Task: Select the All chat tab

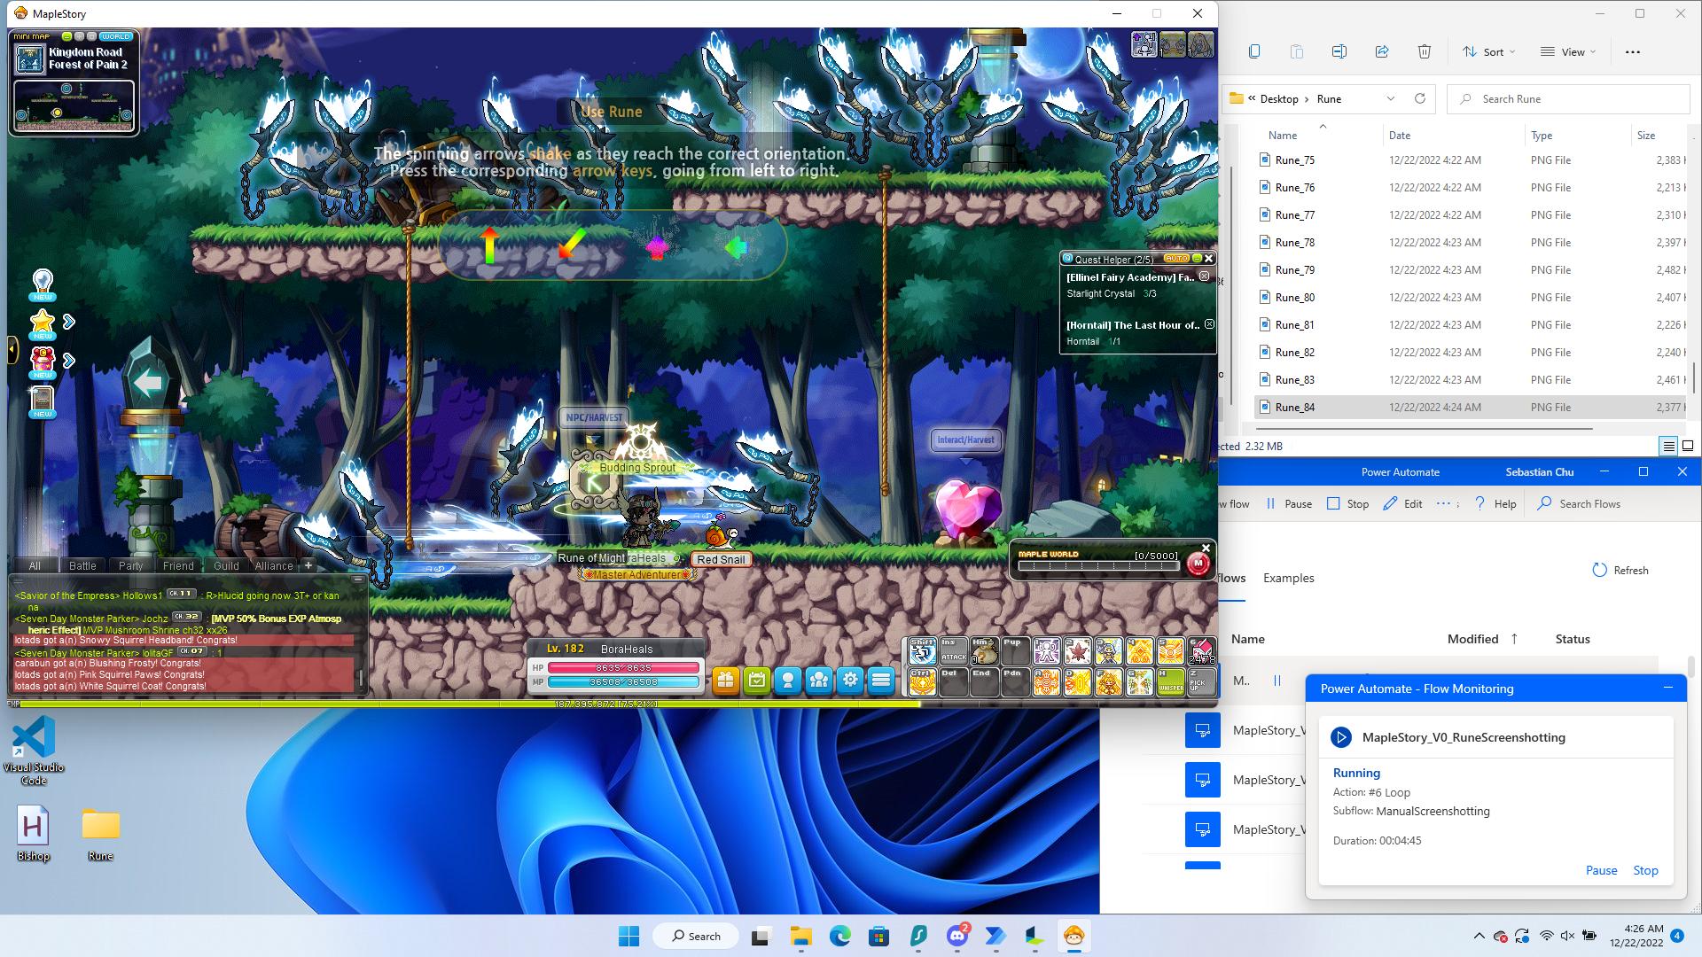Action: pyautogui.click(x=35, y=565)
